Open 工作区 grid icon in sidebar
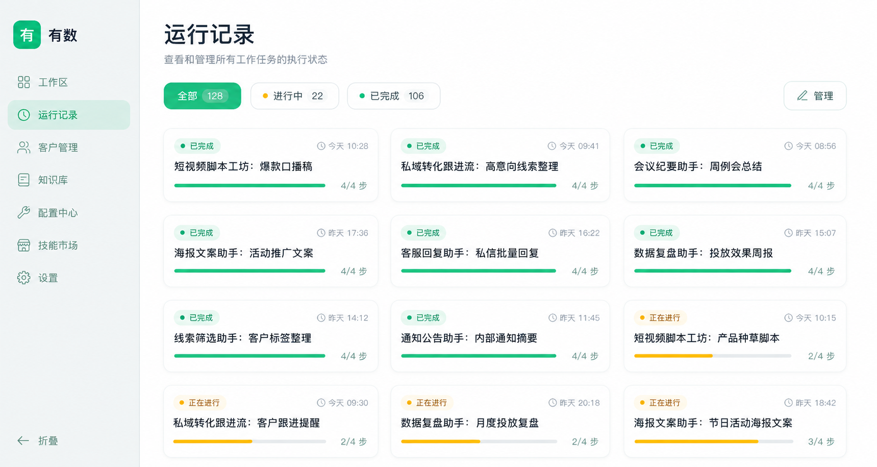This screenshot has width=877, height=467. [x=23, y=82]
